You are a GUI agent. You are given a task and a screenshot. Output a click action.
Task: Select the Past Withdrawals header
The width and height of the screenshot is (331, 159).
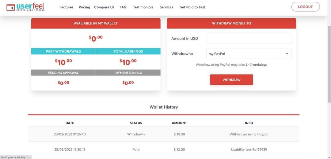point(63,51)
